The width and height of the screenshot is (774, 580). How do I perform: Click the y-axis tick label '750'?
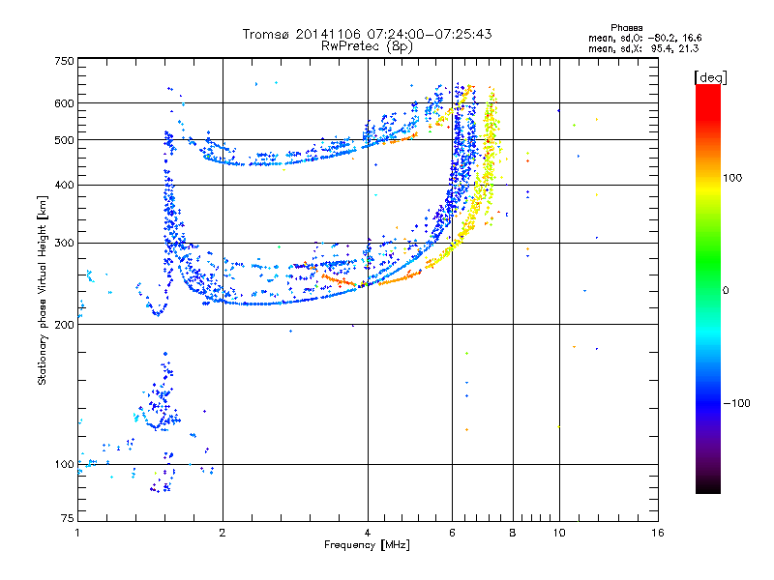click(x=64, y=61)
